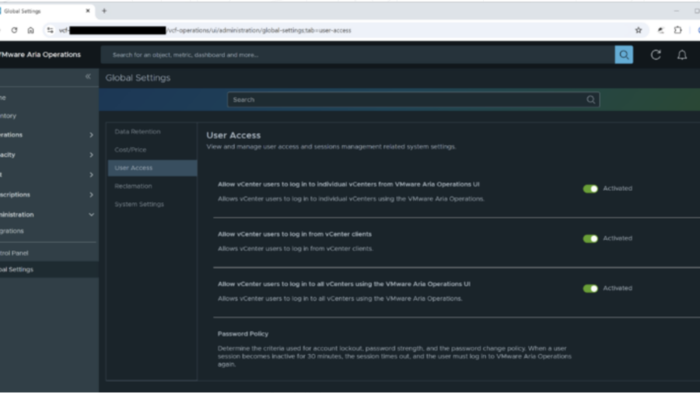Toggle vCenter login to individual vCenters
Viewport: 700px width, 393px height.
click(x=590, y=189)
